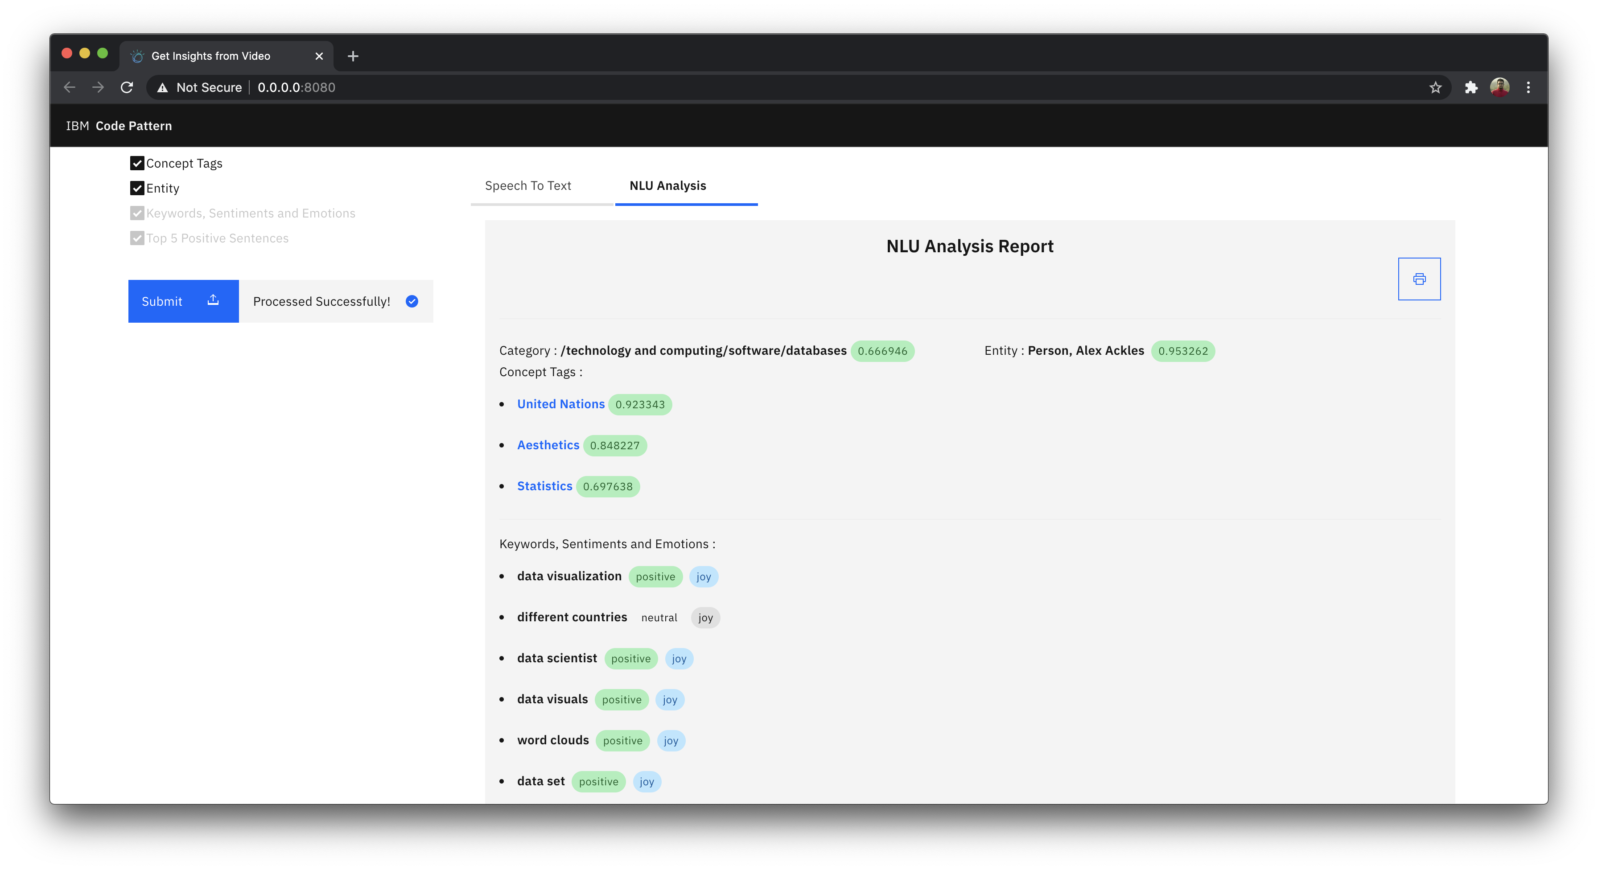
Task: Click the browser reload icon
Action: pyautogui.click(x=127, y=87)
